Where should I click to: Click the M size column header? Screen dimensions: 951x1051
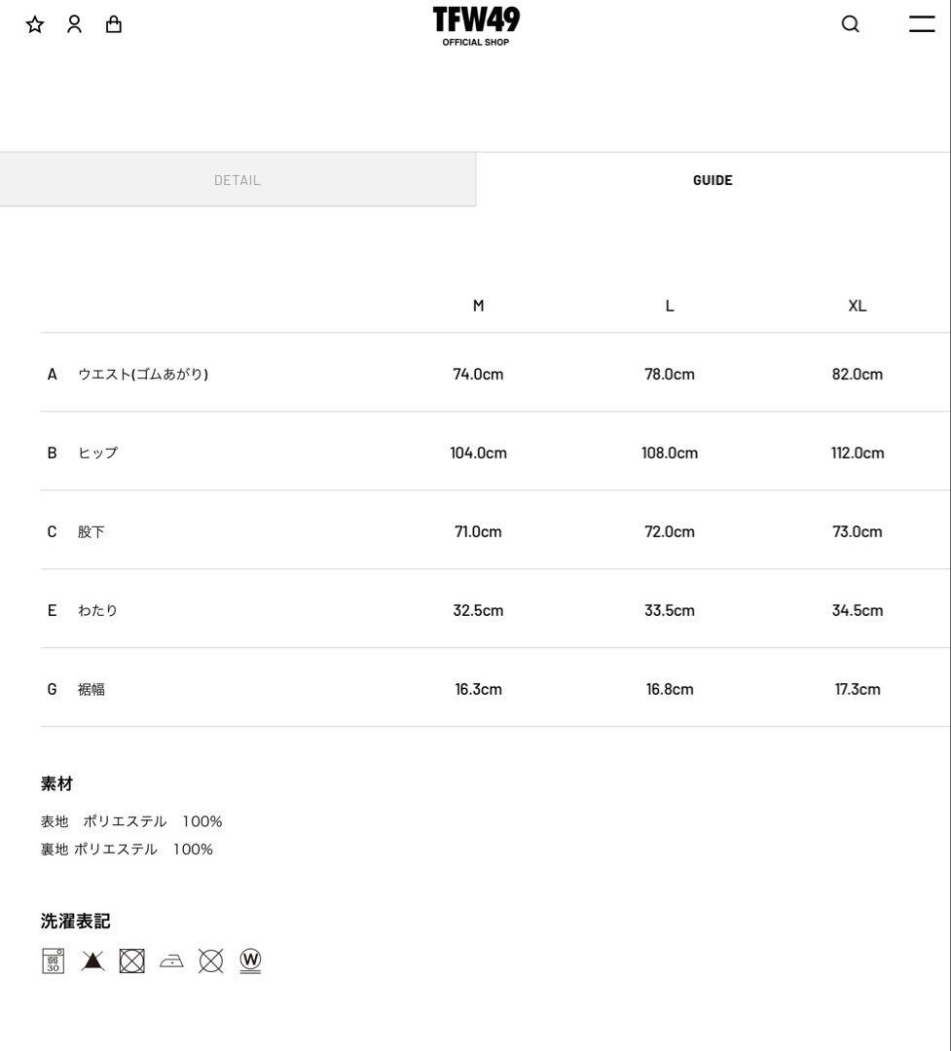point(478,306)
